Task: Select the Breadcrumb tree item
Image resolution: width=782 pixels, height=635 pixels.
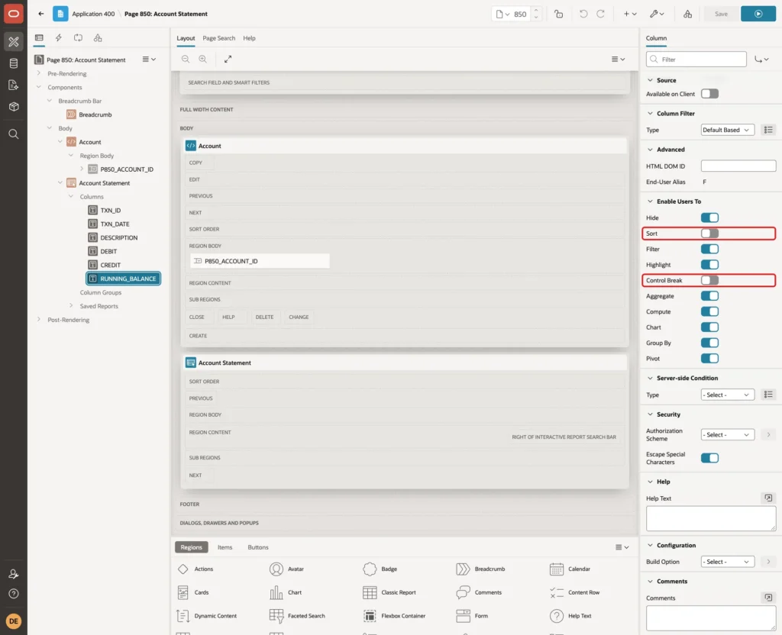Action: click(x=95, y=114)
